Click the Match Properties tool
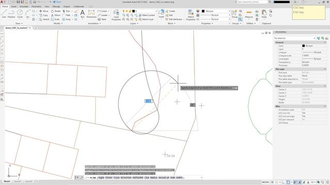 pyautogui.click(x=191, y=15)
